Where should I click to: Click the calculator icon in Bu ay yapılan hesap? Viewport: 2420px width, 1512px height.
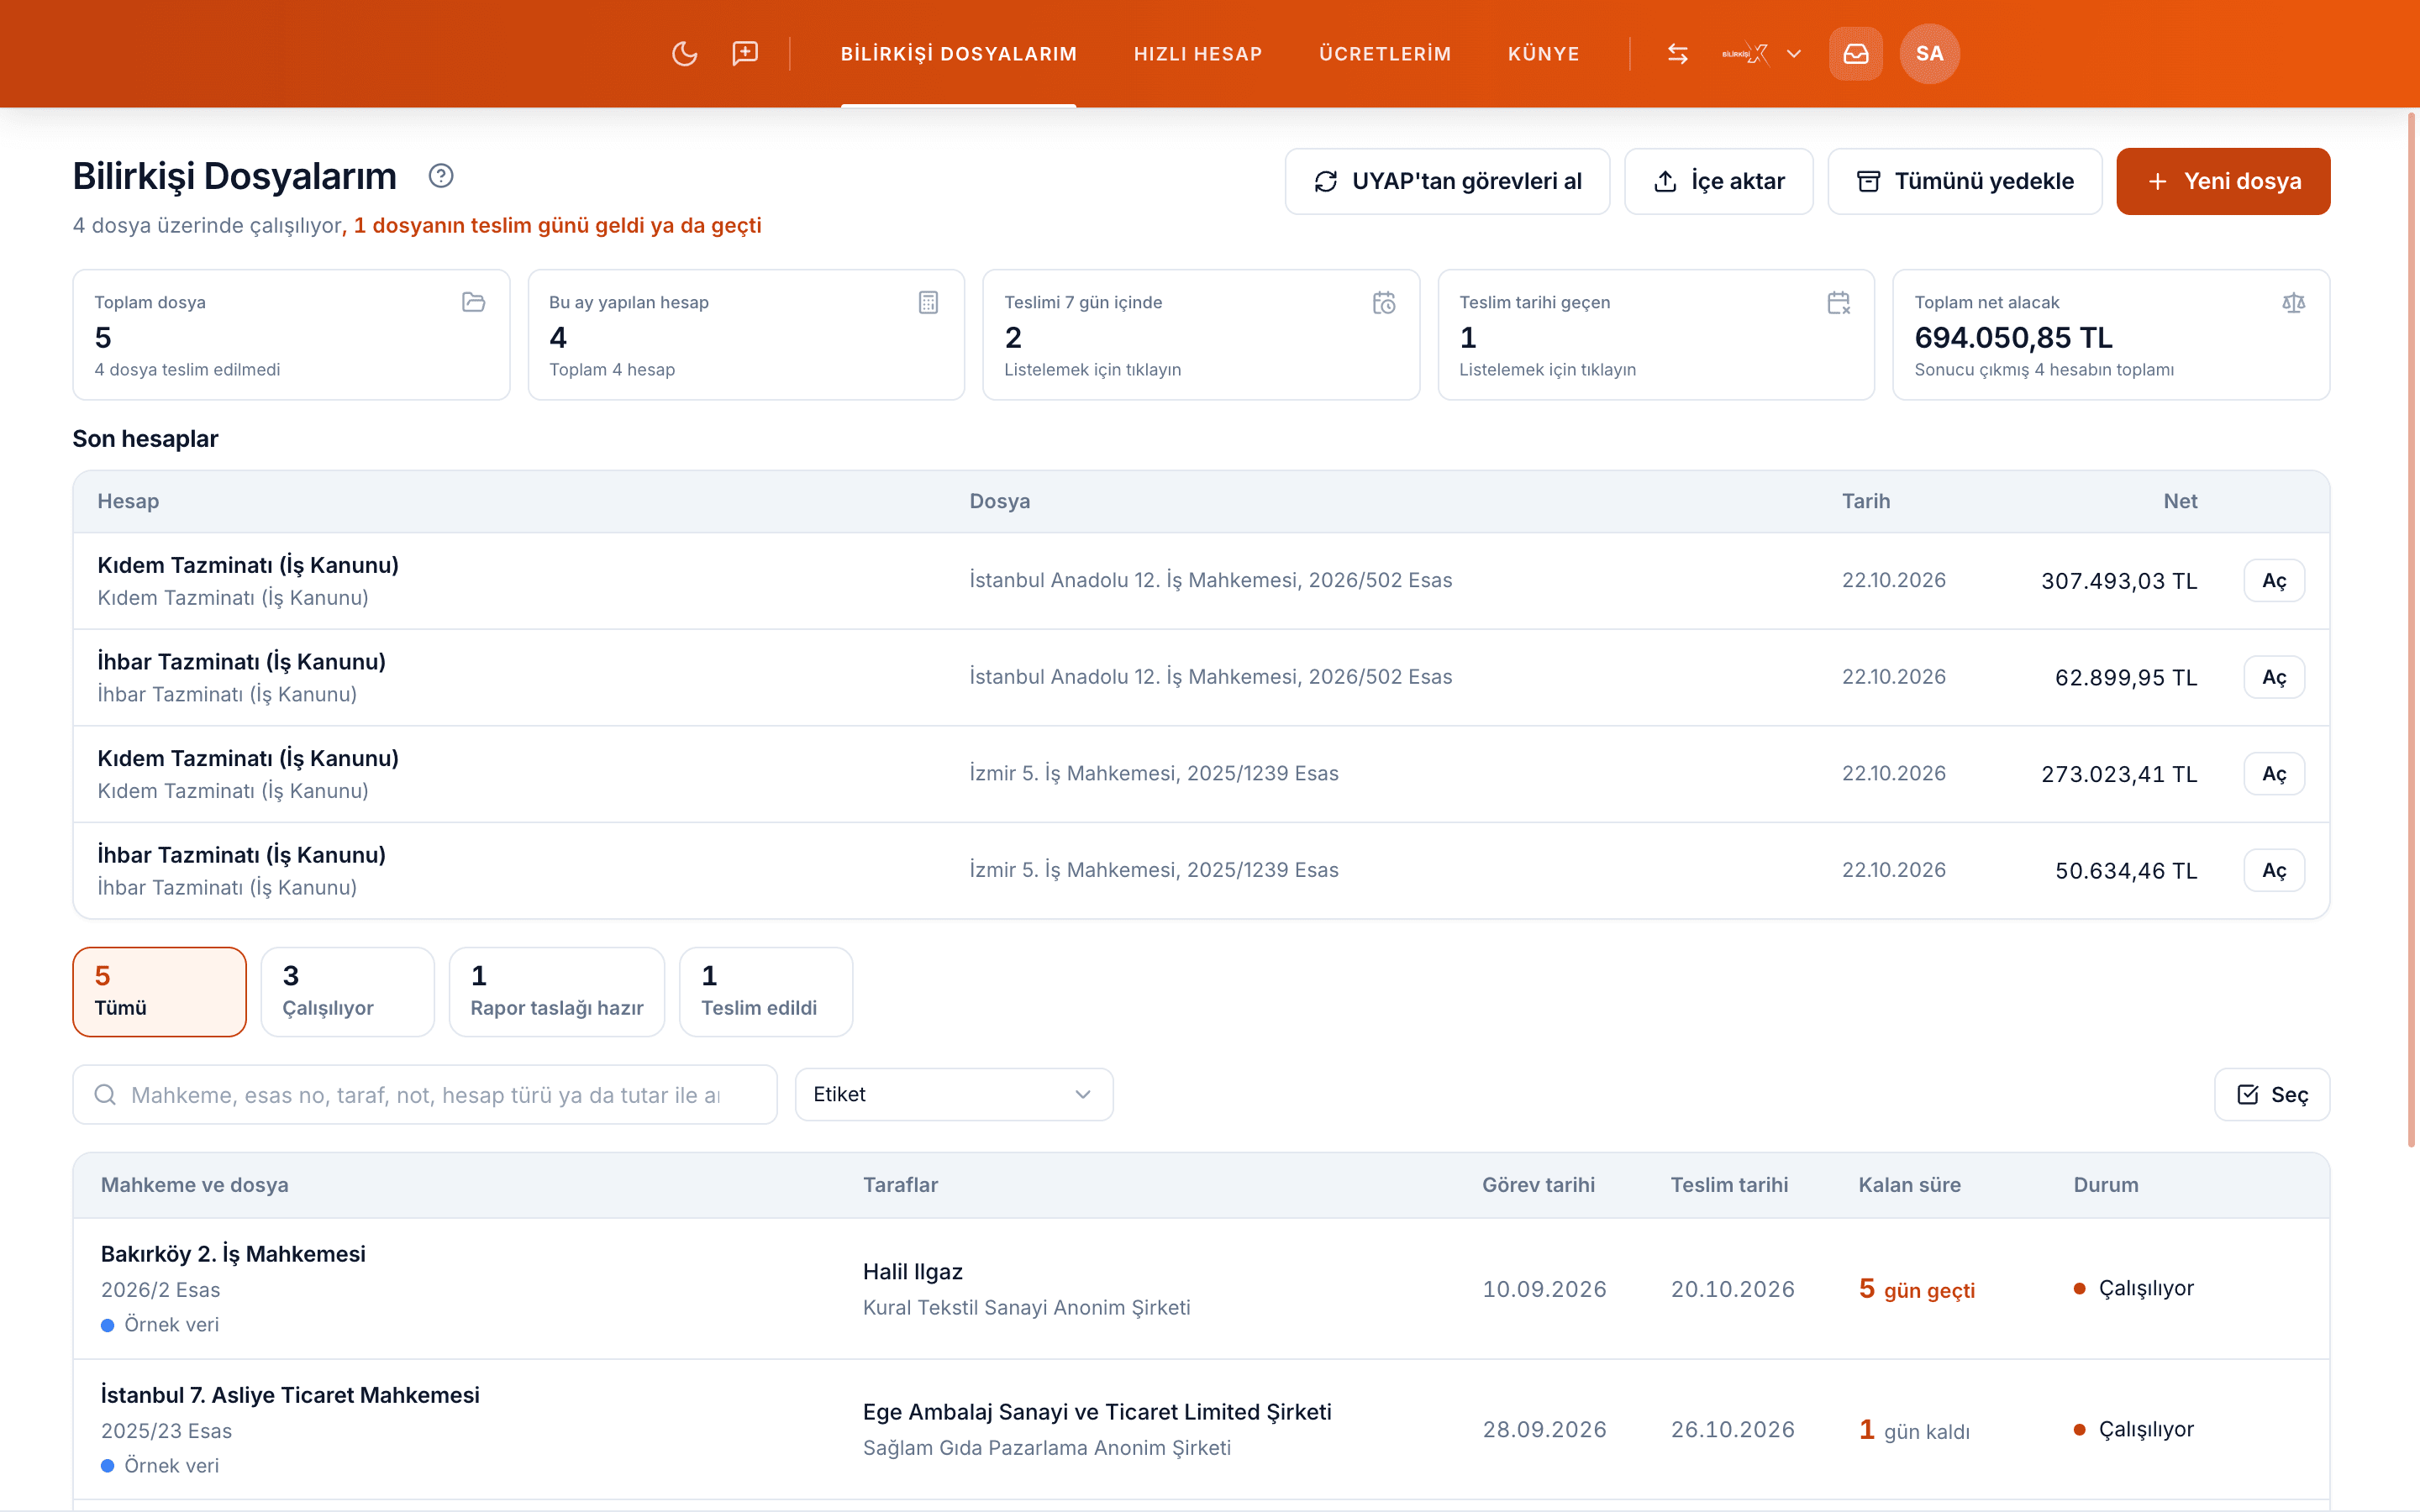[928, 302]
